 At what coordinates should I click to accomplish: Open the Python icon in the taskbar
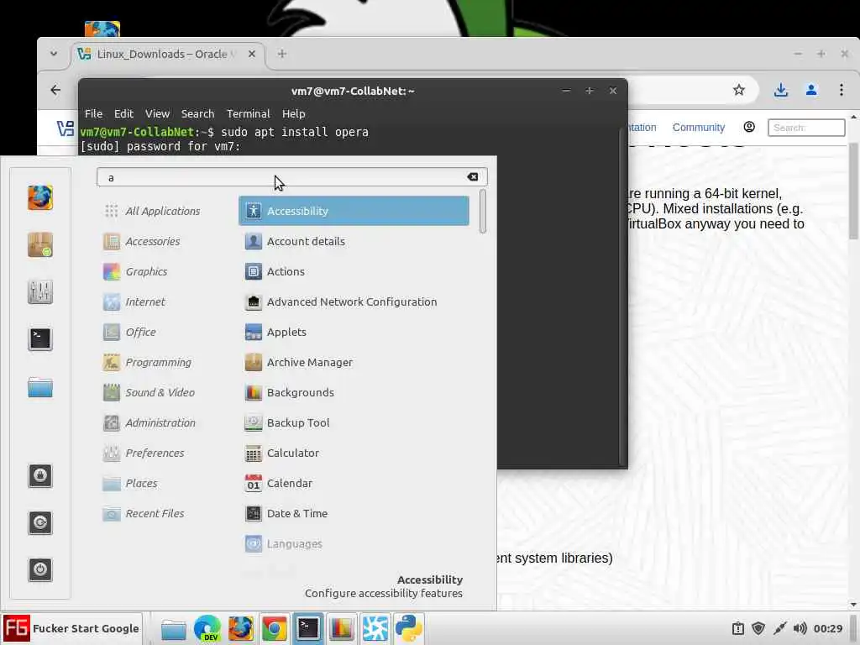pyautogui.click(x=409, y=628)
